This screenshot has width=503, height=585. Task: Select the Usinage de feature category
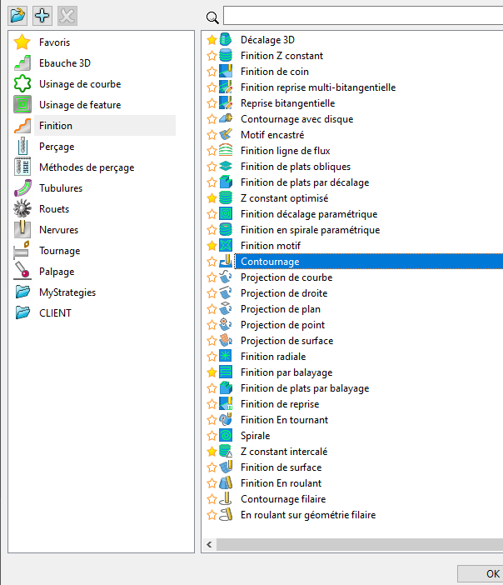(79, 105)
